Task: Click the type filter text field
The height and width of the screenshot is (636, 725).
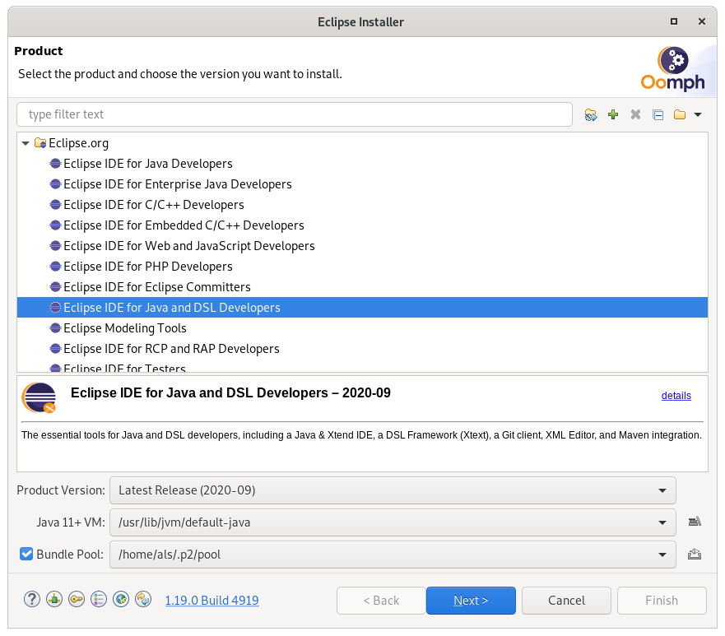Action: [294, 114]
